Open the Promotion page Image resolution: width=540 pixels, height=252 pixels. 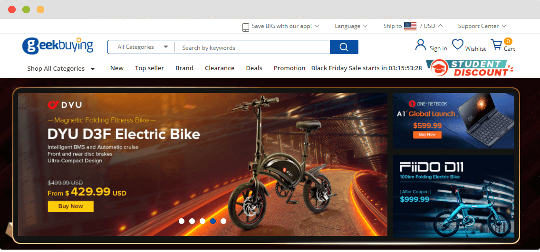tap(289, 68)
